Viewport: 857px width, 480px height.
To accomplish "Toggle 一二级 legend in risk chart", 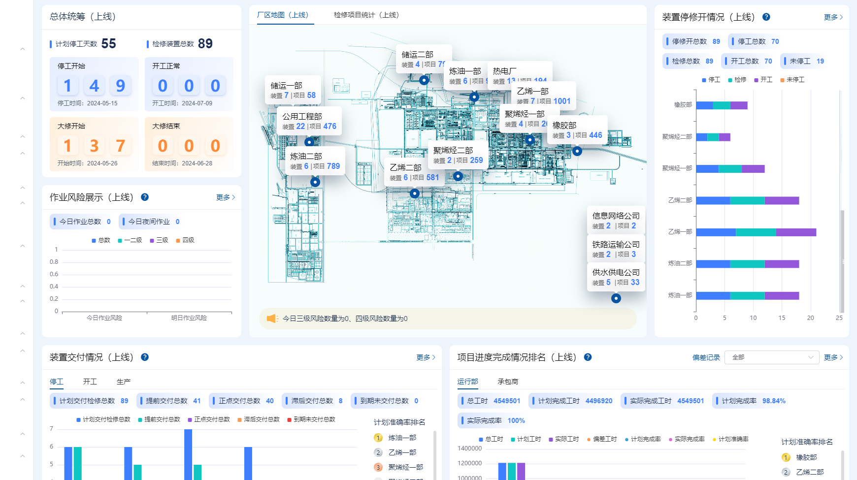I will click(130, 240).
